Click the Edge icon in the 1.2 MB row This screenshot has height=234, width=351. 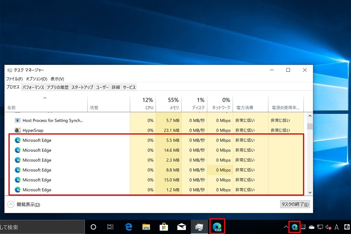tap(18, 190)
